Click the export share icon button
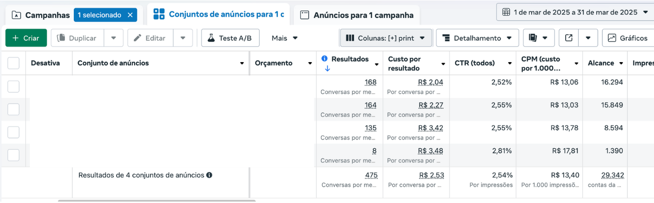This screenshot has width=654, height=203. [x=569, y=38]
